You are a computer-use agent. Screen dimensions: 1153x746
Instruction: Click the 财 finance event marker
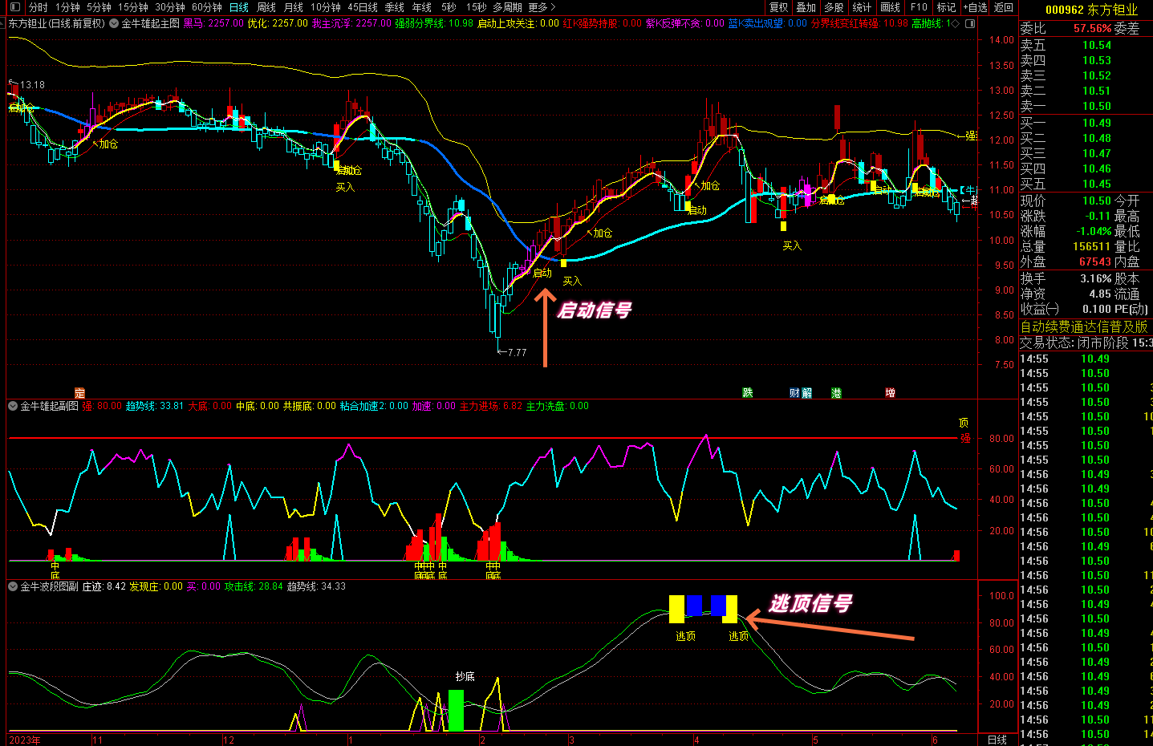click(x=794, y=393)
